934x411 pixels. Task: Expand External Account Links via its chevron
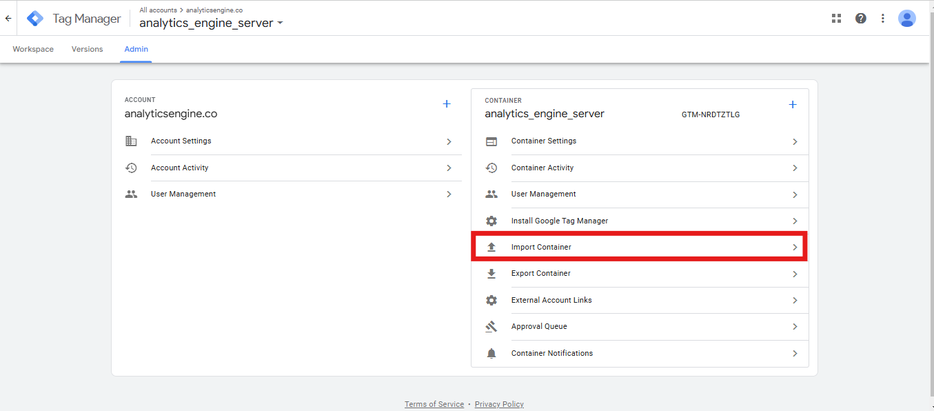(795, 301)
